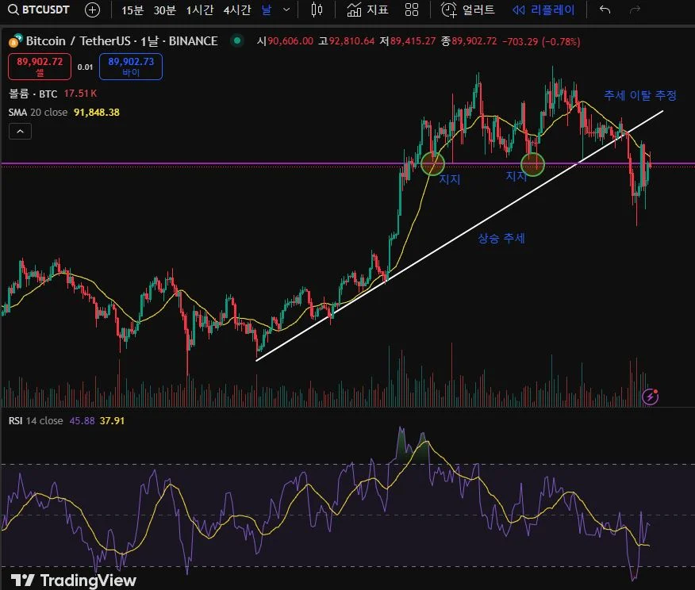
Task: Start 리플레이 bar replay
Action: 543,10
